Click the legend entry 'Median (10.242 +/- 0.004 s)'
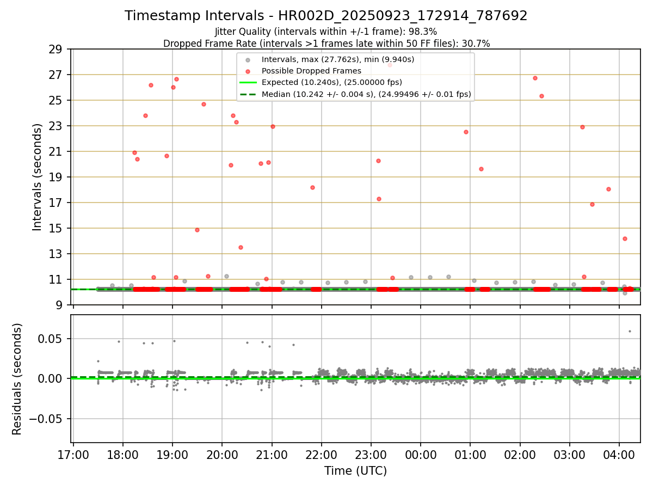This screenshot has width=653, height=490. tap(366, 94)
